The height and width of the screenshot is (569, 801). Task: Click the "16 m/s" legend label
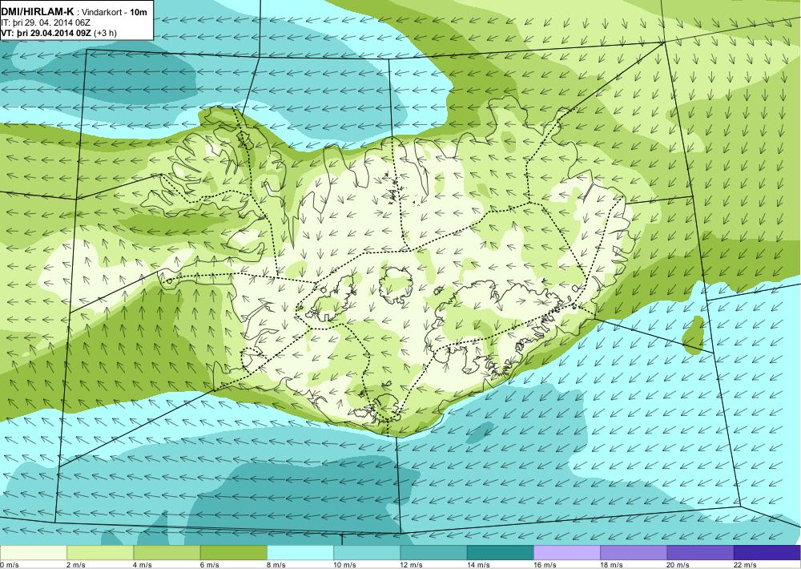545,565
